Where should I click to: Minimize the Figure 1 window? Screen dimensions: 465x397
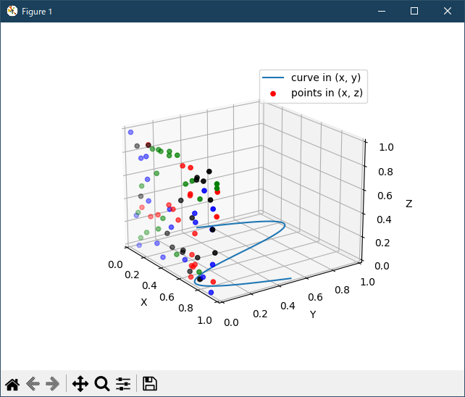pos(382,12)
